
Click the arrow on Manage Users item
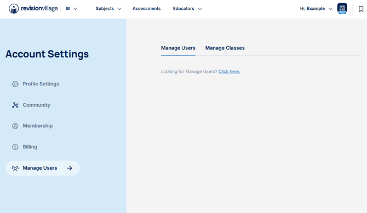tap(70, 168)
